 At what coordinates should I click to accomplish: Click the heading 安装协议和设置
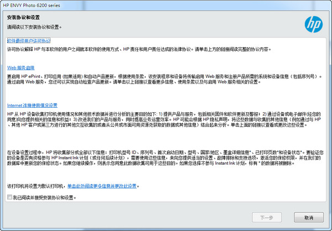coord(23,18)
